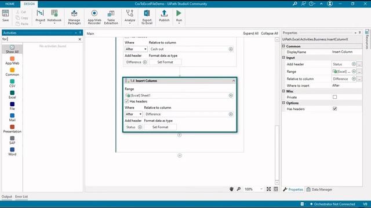The height and width of the screenshot is (208, 371).
Task: Collapse the Options properties section
Action: (x=283, y=103)
